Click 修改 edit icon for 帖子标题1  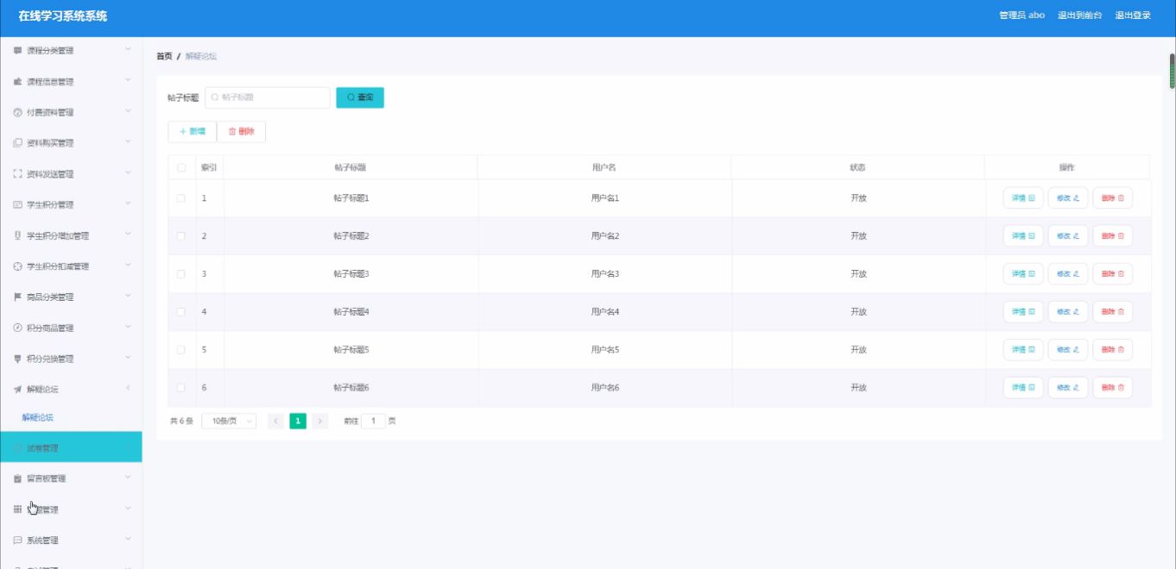click(x=1068, y=198)
